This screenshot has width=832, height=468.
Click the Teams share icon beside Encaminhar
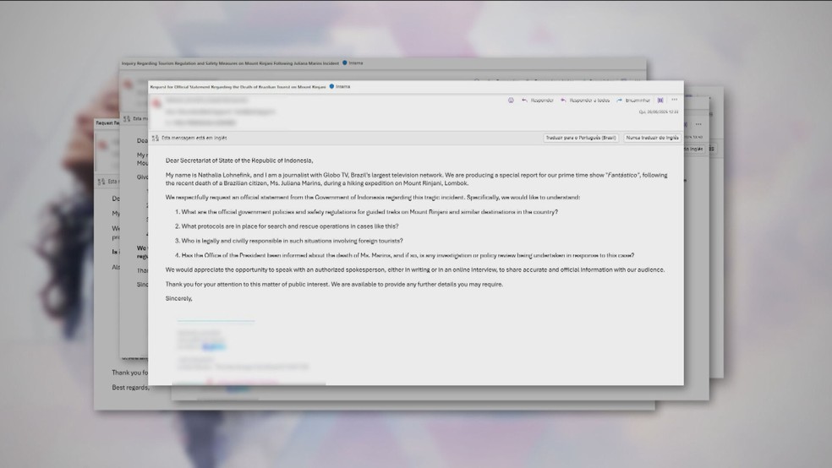(x=660, y=101)
